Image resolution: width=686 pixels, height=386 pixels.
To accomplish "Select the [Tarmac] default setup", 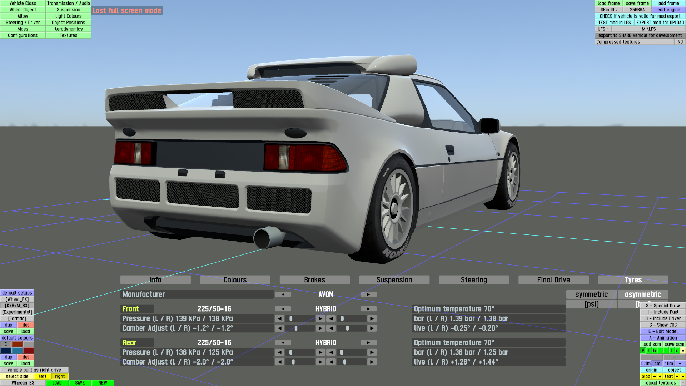I will click(x=17, y=318).
